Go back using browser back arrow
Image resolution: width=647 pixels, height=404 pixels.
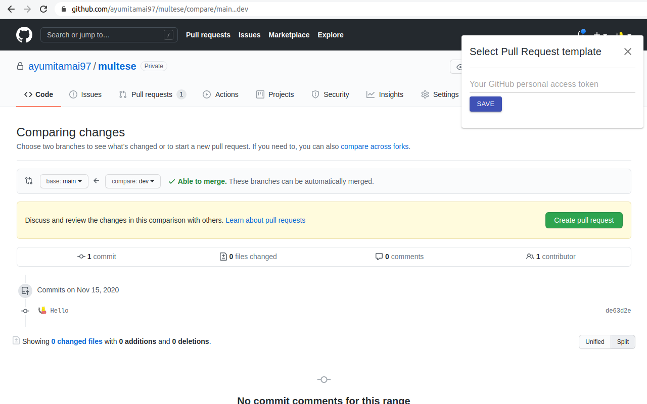coord(11,9)
